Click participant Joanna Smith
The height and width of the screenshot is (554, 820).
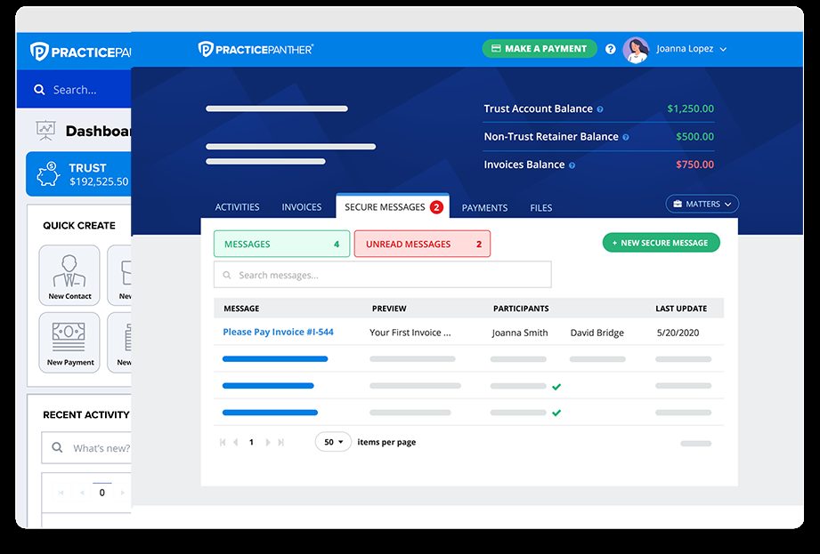tap(520, 333)
